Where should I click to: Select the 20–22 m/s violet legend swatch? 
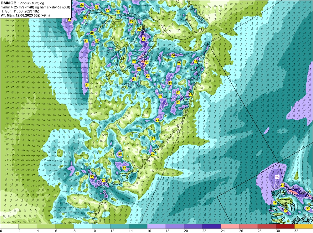[193, 226]
